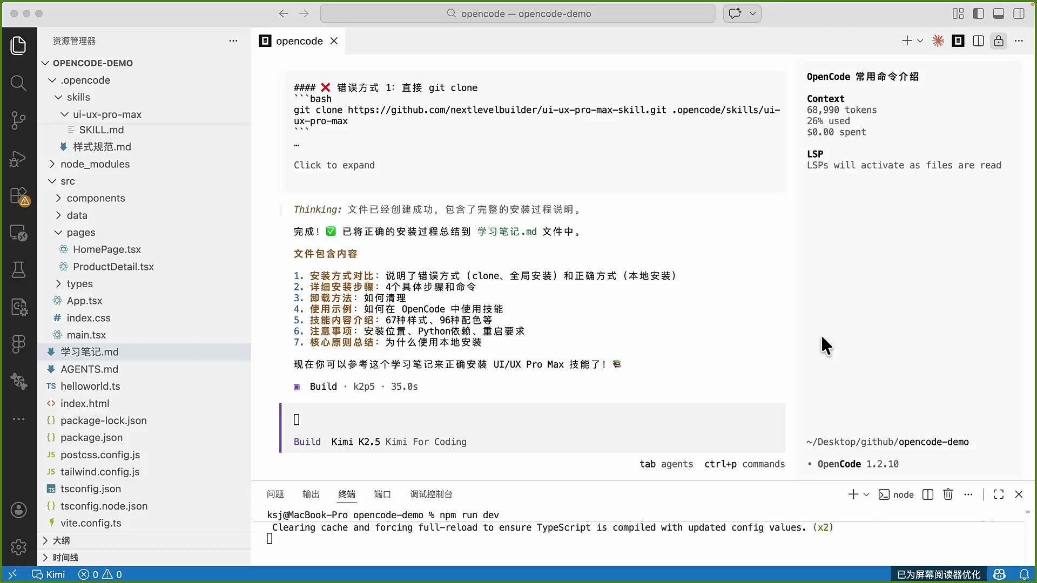Click the 已为屏幕阅读器优化 status item
This screenshot has width=1037, height=583.
(938, 574)
